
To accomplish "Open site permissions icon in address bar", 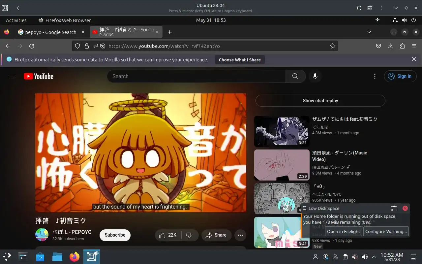I will (96, 46).
